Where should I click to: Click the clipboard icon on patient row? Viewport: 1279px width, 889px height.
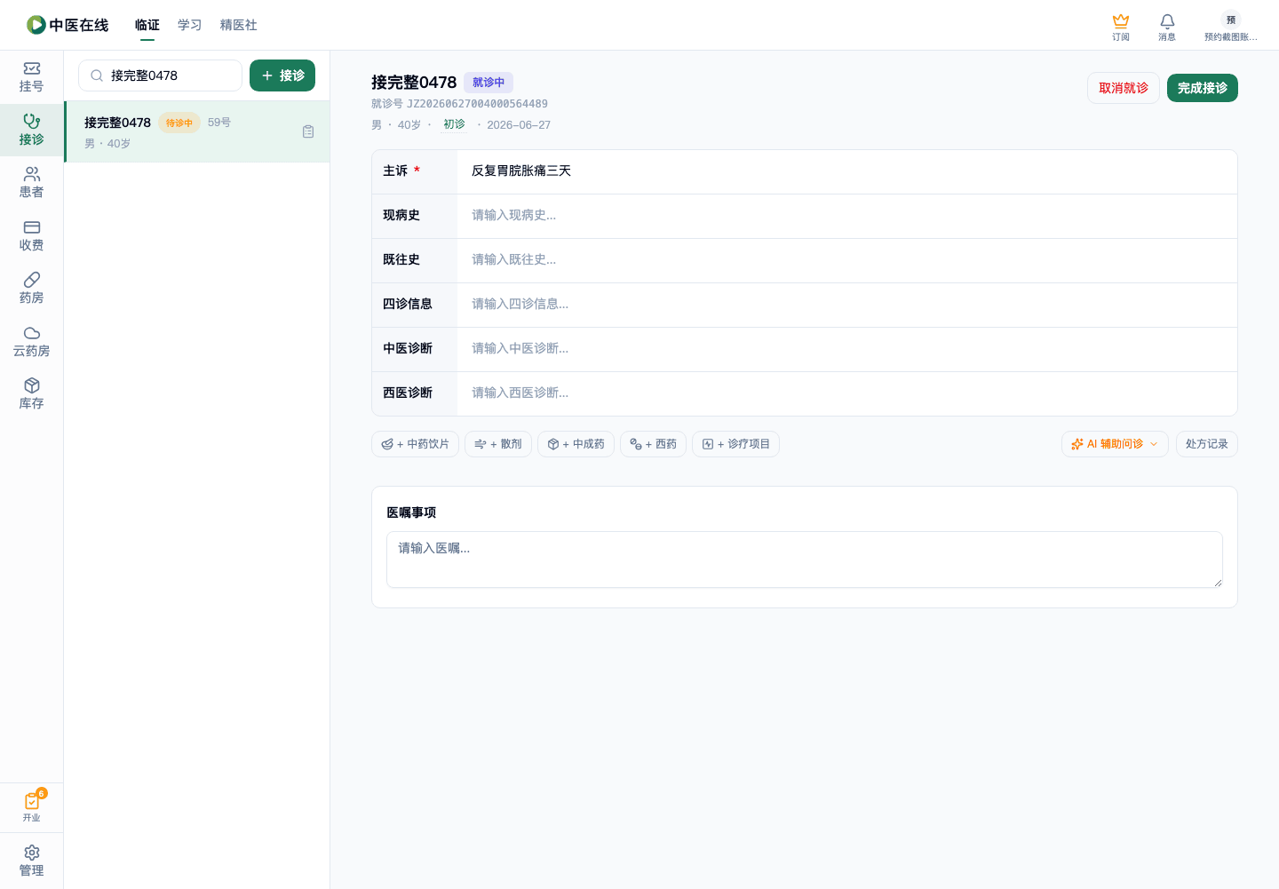point(308,131)
